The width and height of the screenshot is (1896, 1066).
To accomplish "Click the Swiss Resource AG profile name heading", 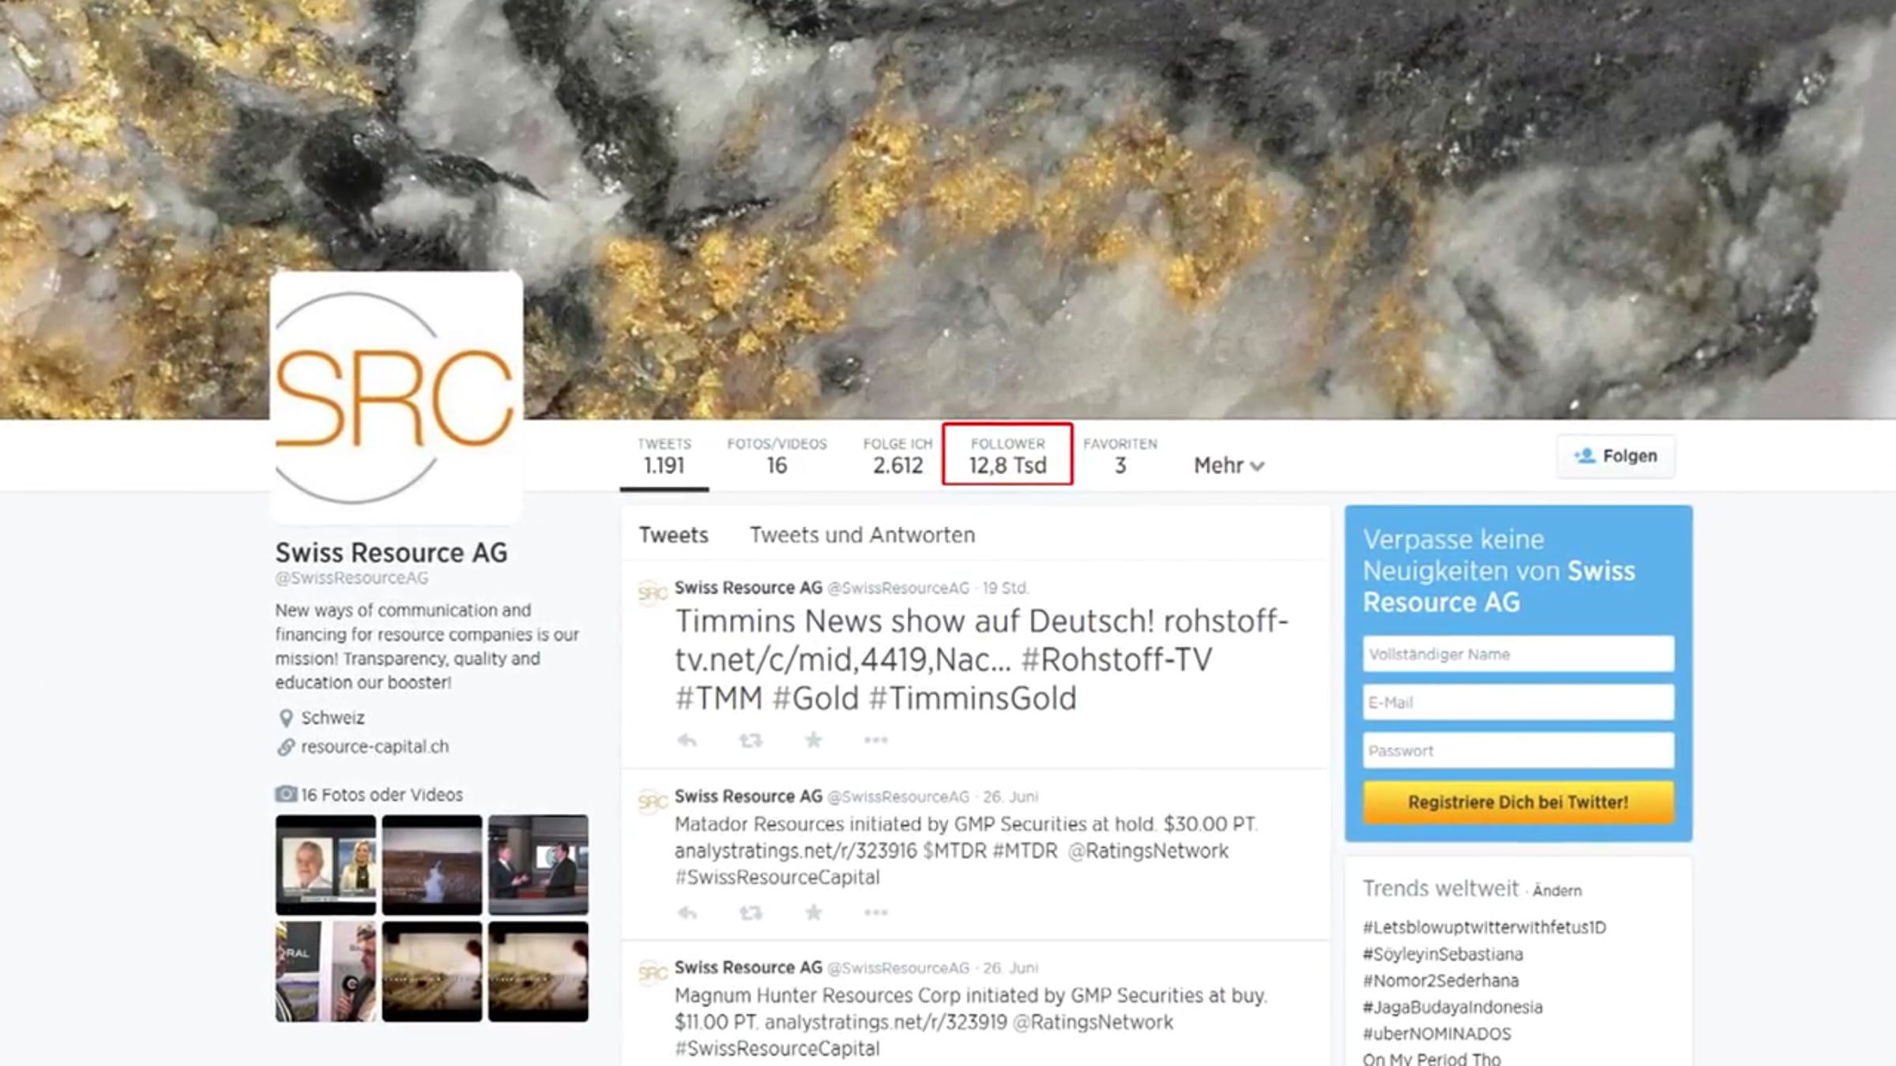I will pos(391,553).
